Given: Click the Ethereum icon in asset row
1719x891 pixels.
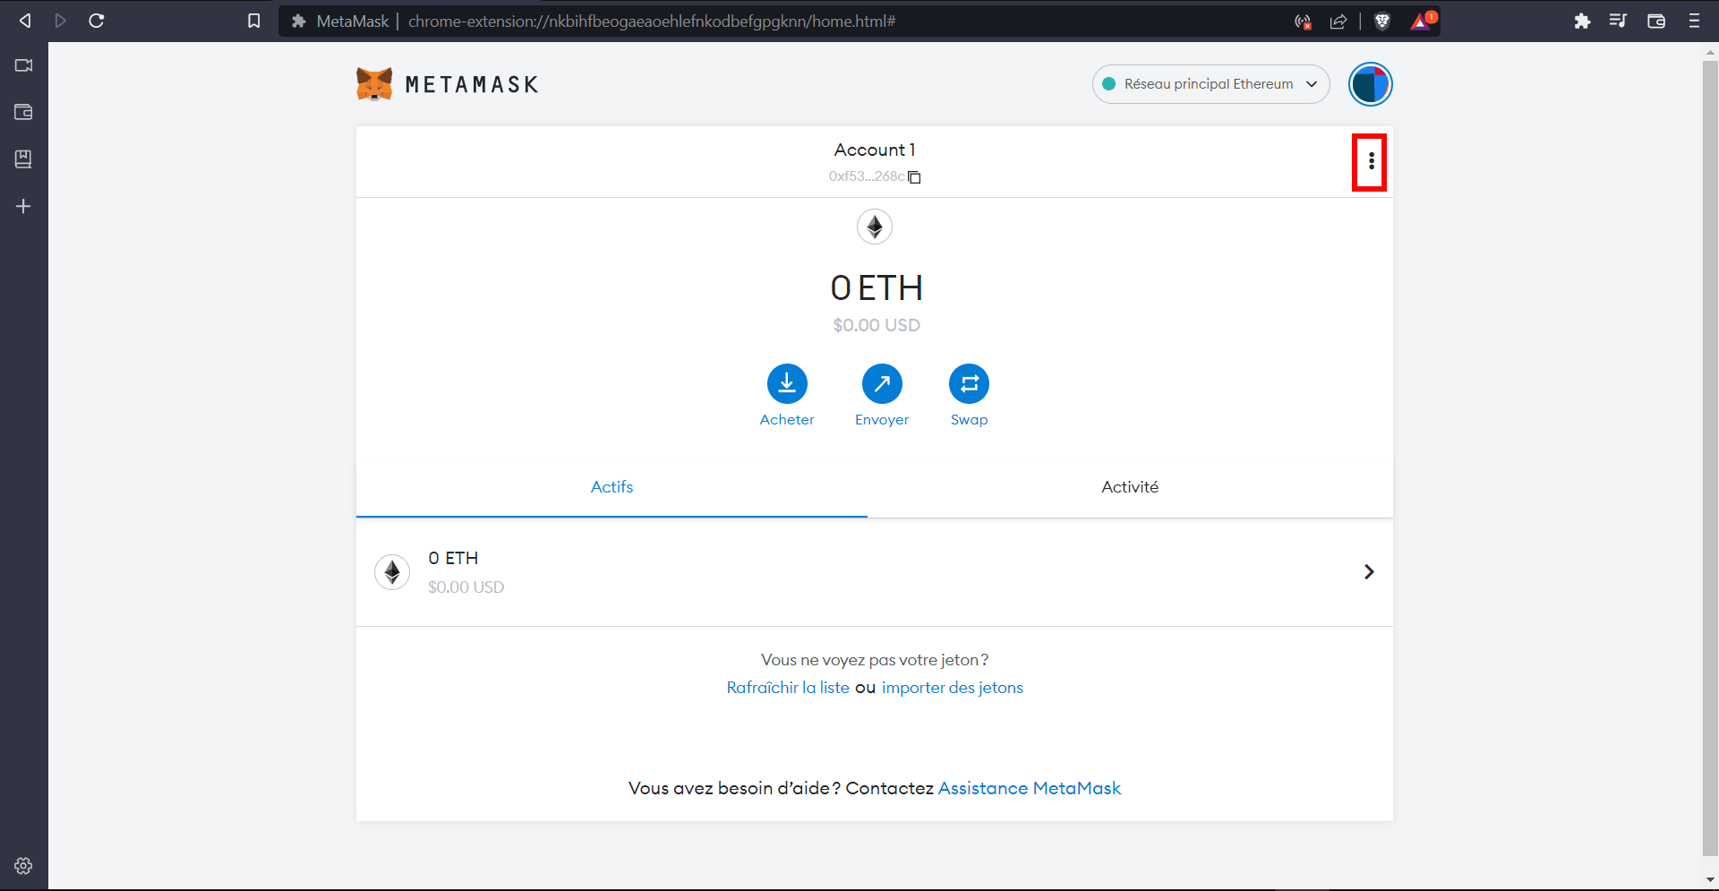Looking at the screenshot, I should click(x=392, y=572).
